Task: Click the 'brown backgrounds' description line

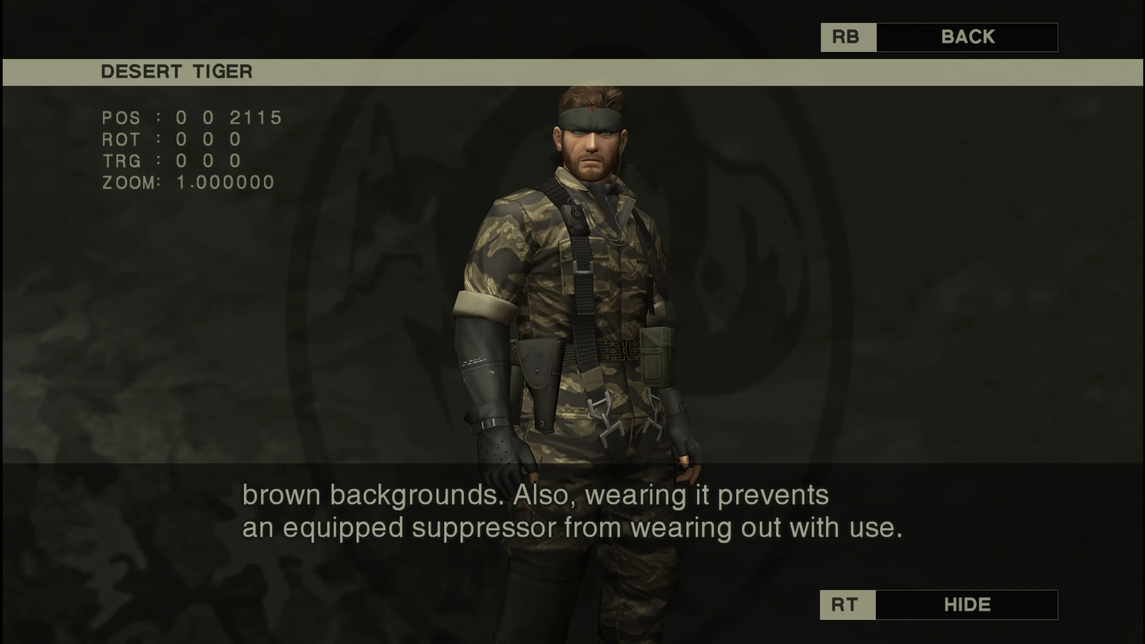Action: coord(535,495)
